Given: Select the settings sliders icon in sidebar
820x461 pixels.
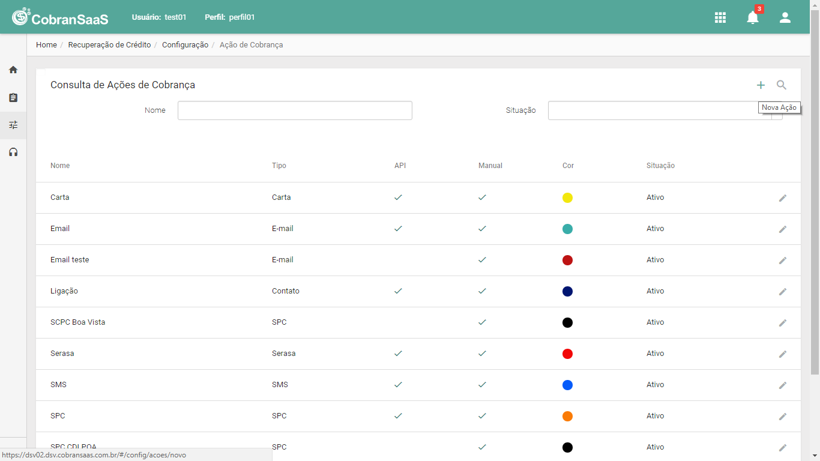Looking at the screenshot, I should coord(13,125).
